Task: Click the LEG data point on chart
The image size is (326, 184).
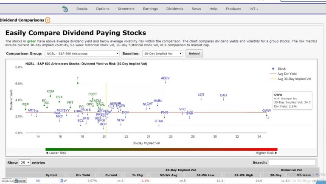Action: 201,99
